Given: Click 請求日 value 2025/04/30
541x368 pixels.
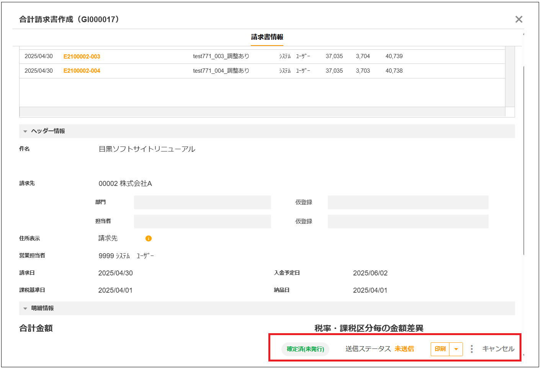Looking at the screenshot, I should click(116, 273).
